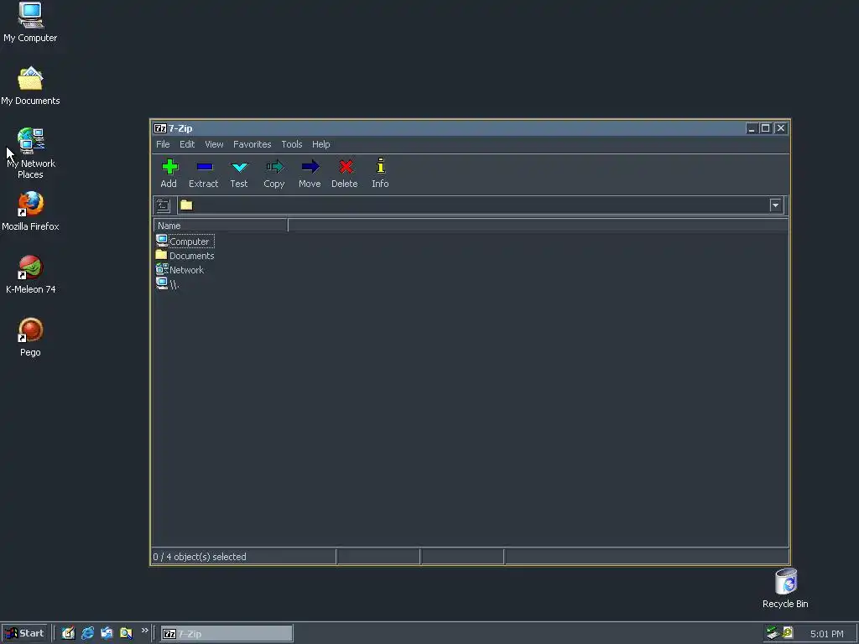Click the Start button
859x644 pixels.
(x=24, y=634)
